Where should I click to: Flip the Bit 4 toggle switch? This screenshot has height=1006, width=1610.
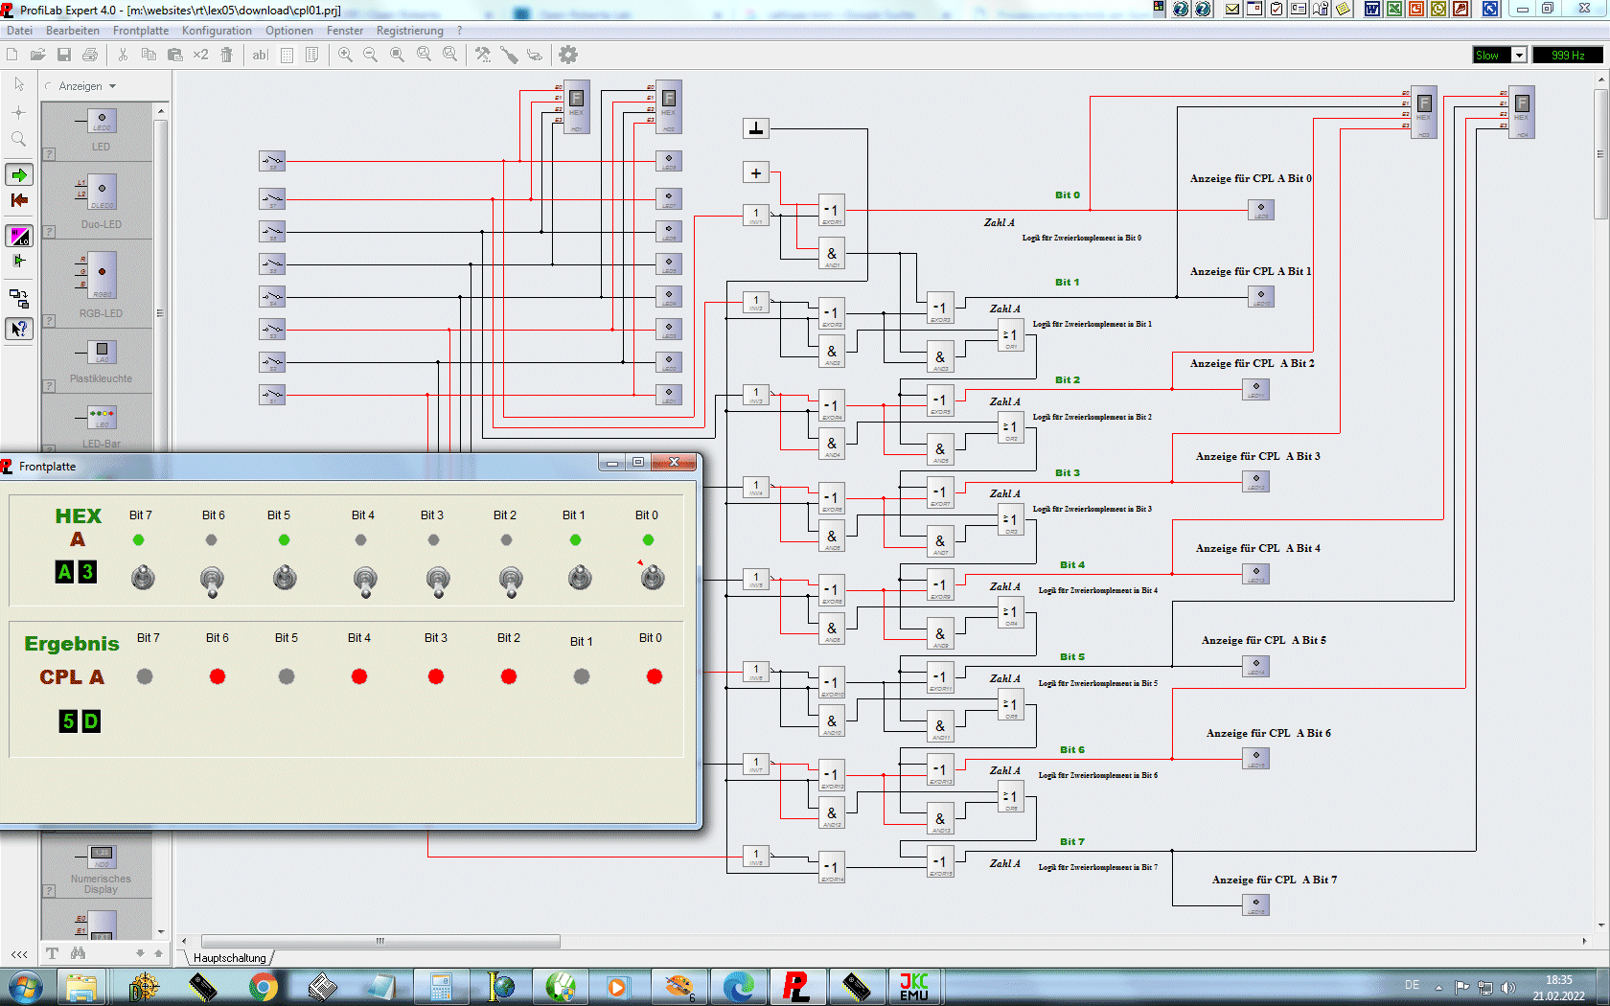365,580
